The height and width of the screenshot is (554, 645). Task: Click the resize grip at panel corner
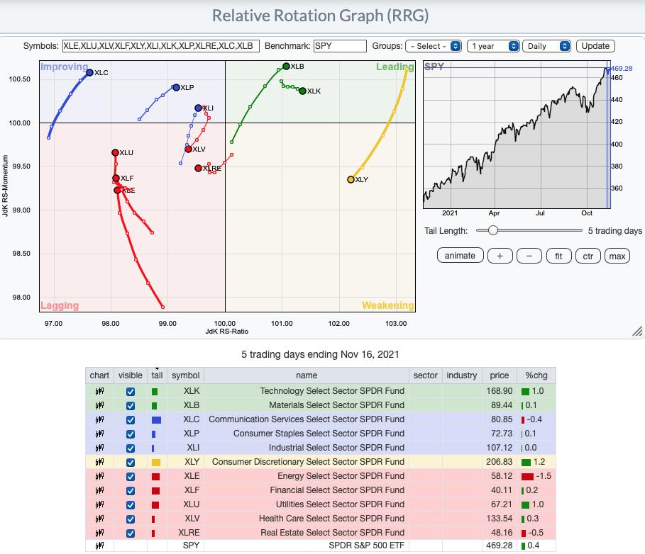pos(637,332)
